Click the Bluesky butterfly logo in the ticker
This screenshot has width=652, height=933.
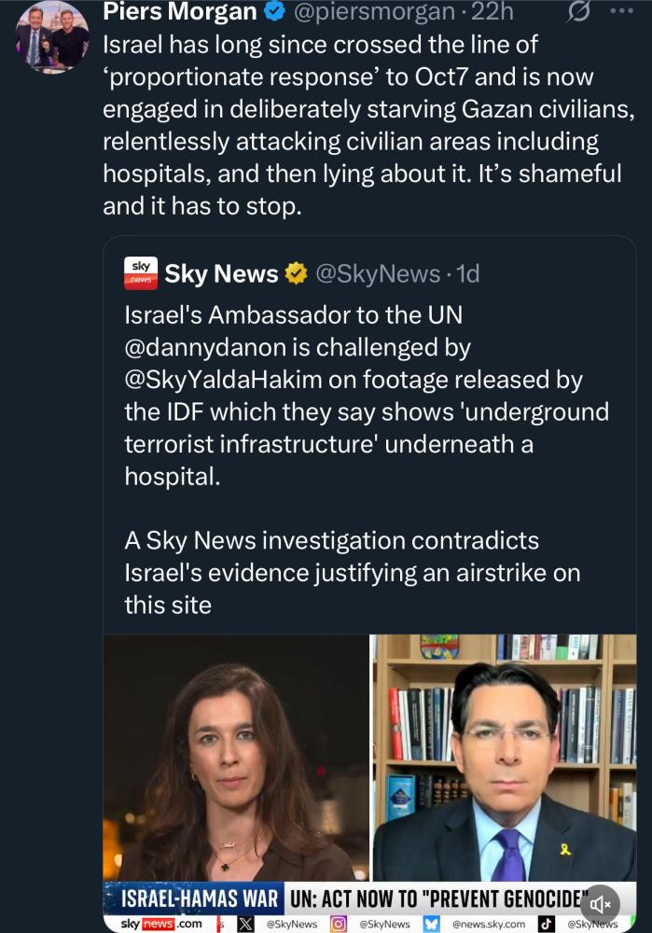tap(433, 924)
